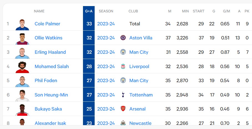Open Ollie Watkins player link
Viewport: 252px width, 129px height.
[49, 38]
